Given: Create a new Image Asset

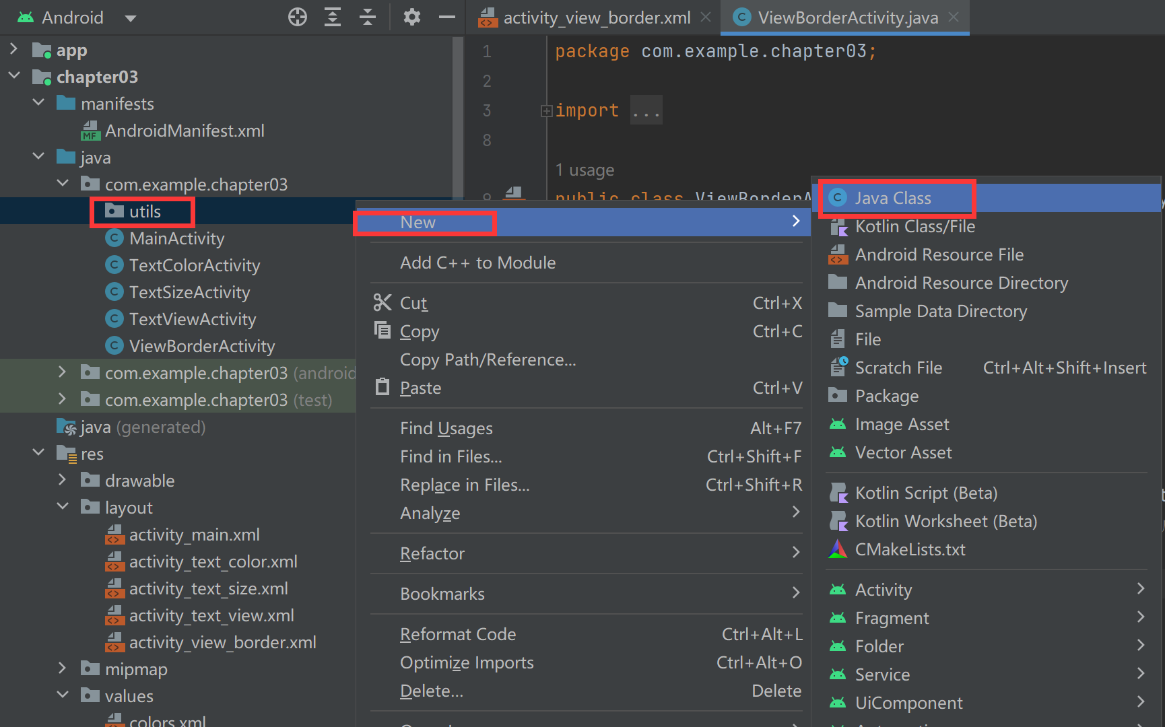Looking at the screenshot, I should pos(987,424).
